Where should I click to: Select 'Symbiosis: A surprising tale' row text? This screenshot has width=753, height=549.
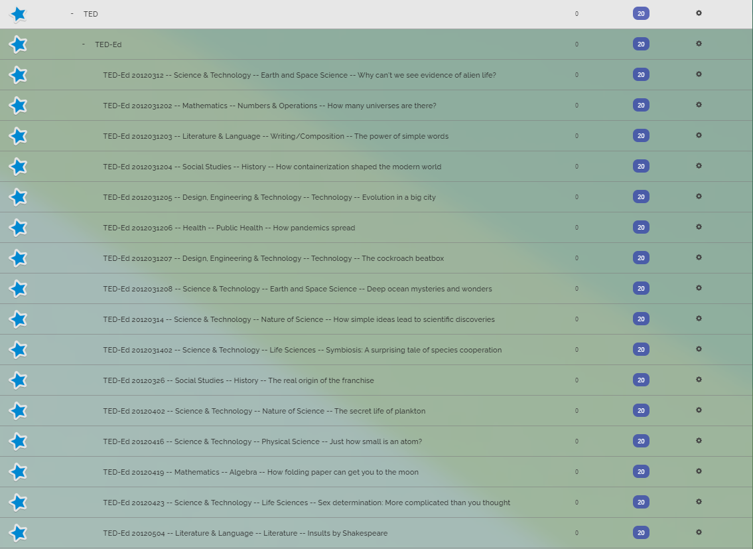(x=302, y=350)
